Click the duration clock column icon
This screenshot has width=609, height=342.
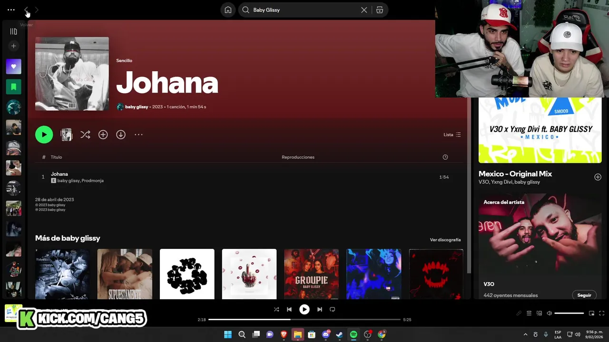tap(445, 157)
